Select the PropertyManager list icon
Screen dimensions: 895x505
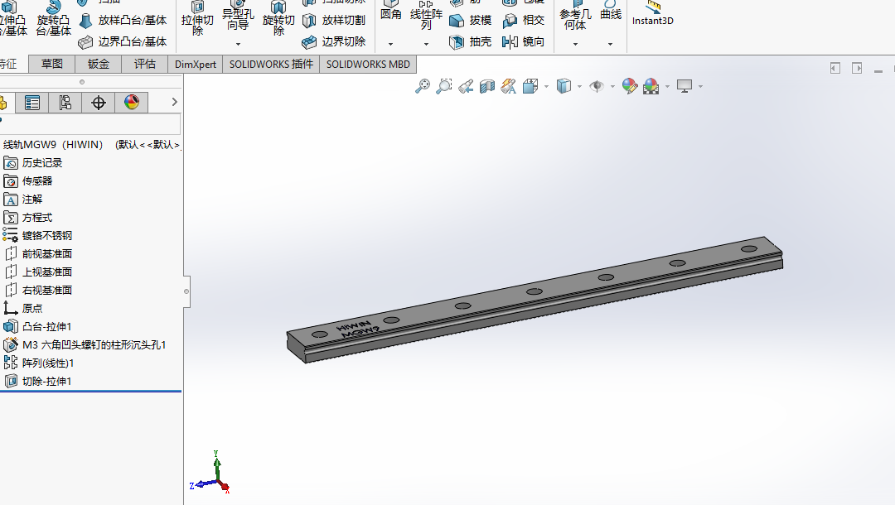click(x=32, y=103)
